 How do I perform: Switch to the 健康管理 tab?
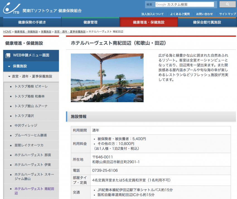[x=90, y=22]
